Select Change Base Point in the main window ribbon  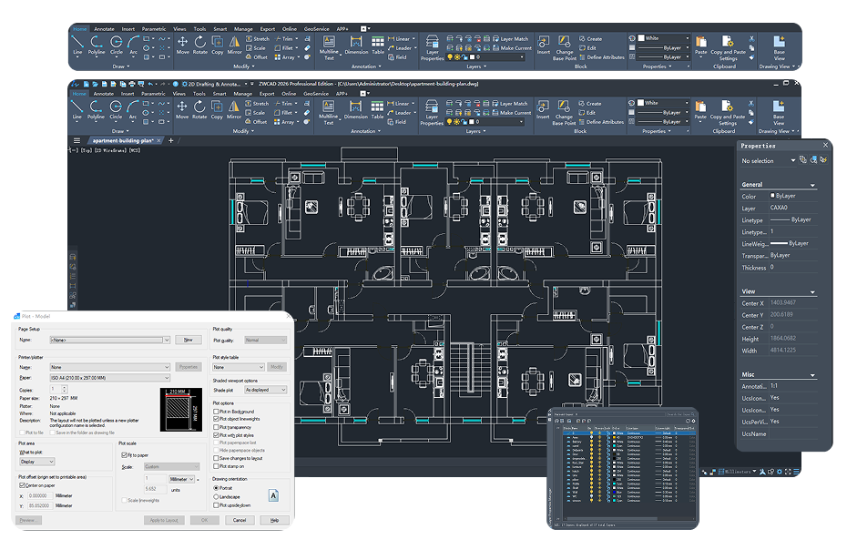564,112
